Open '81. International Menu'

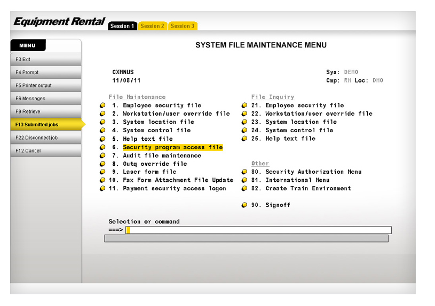tap(290, 180)
